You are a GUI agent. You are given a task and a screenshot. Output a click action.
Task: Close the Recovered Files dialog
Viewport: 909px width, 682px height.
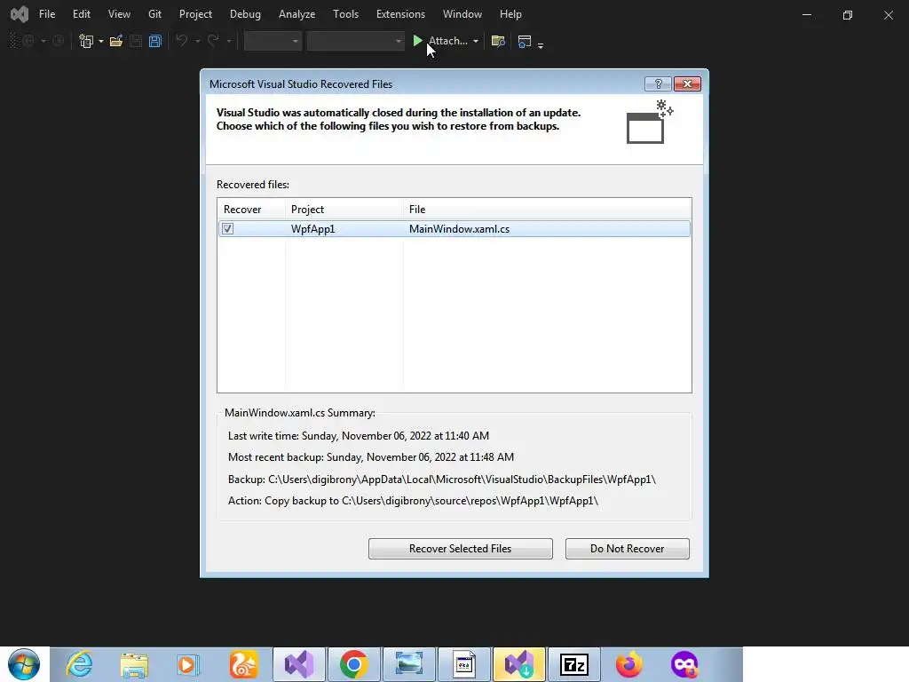point(688,84)
